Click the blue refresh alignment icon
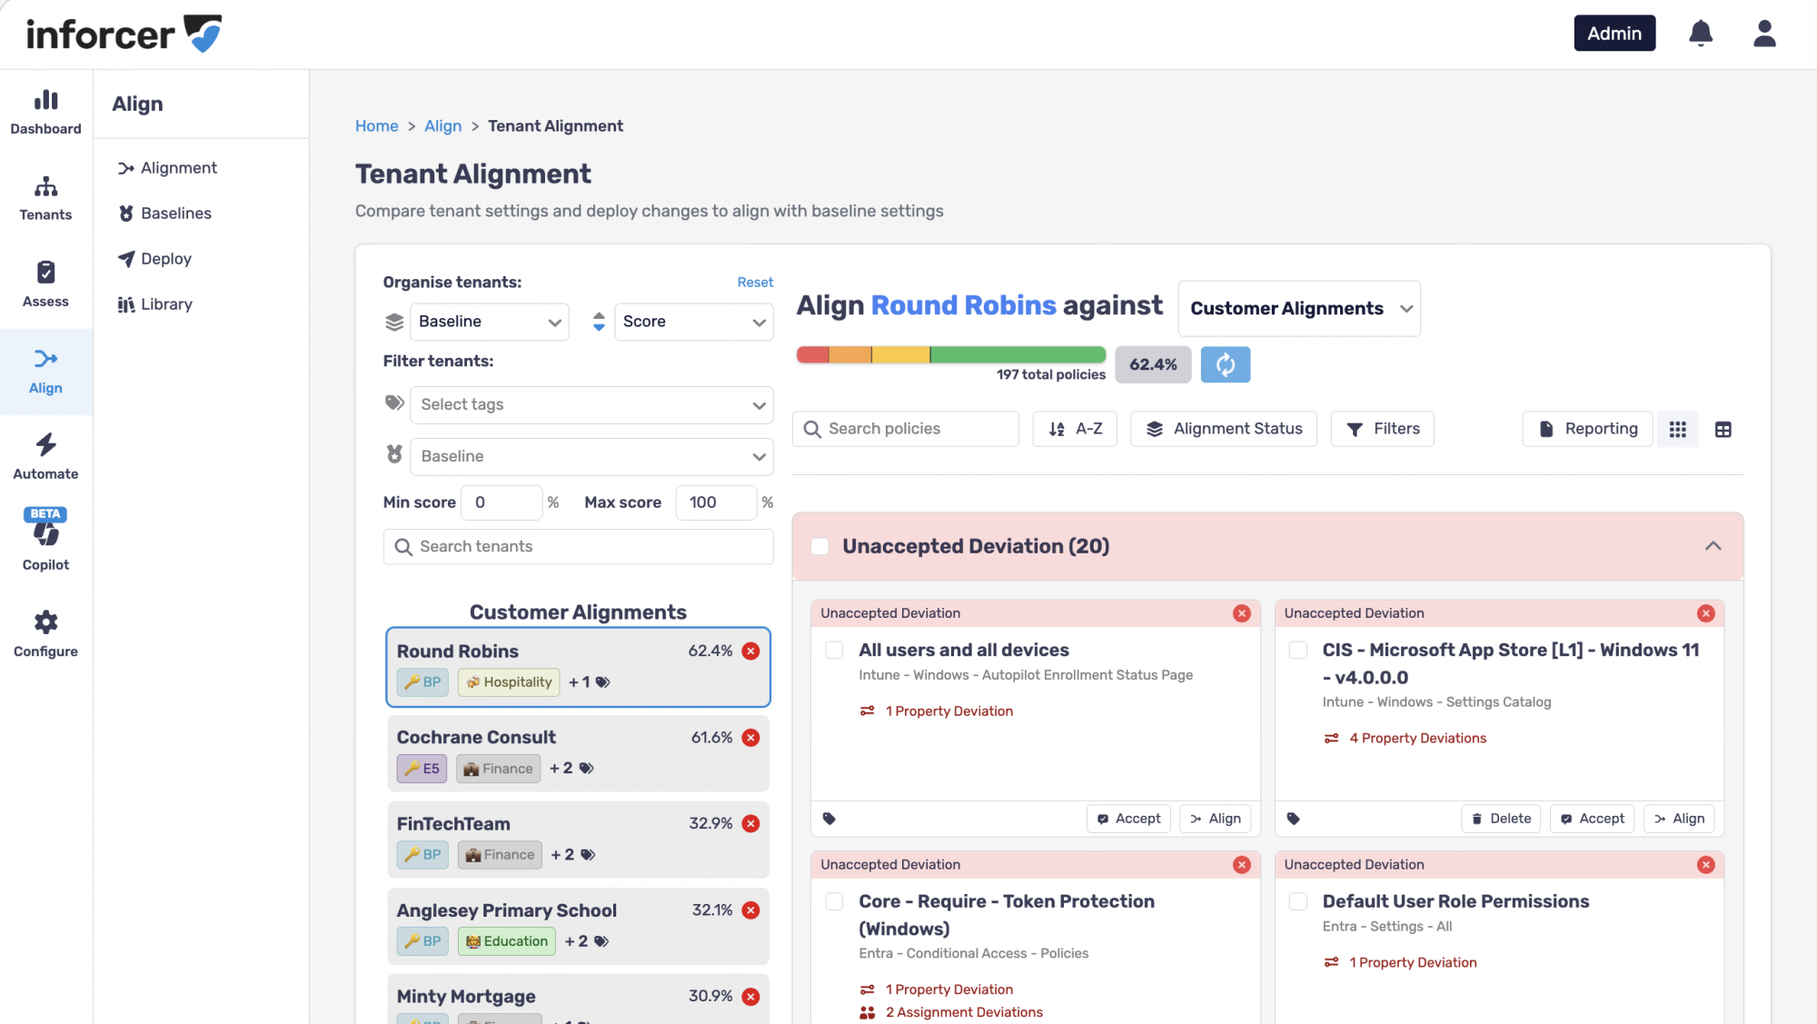 1226,364
